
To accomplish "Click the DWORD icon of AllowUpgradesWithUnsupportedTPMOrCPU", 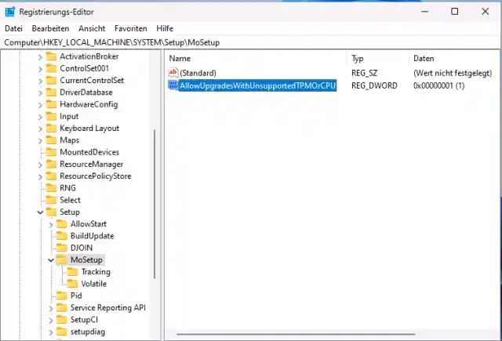I will pyautogui.click(x=173, y=85).
